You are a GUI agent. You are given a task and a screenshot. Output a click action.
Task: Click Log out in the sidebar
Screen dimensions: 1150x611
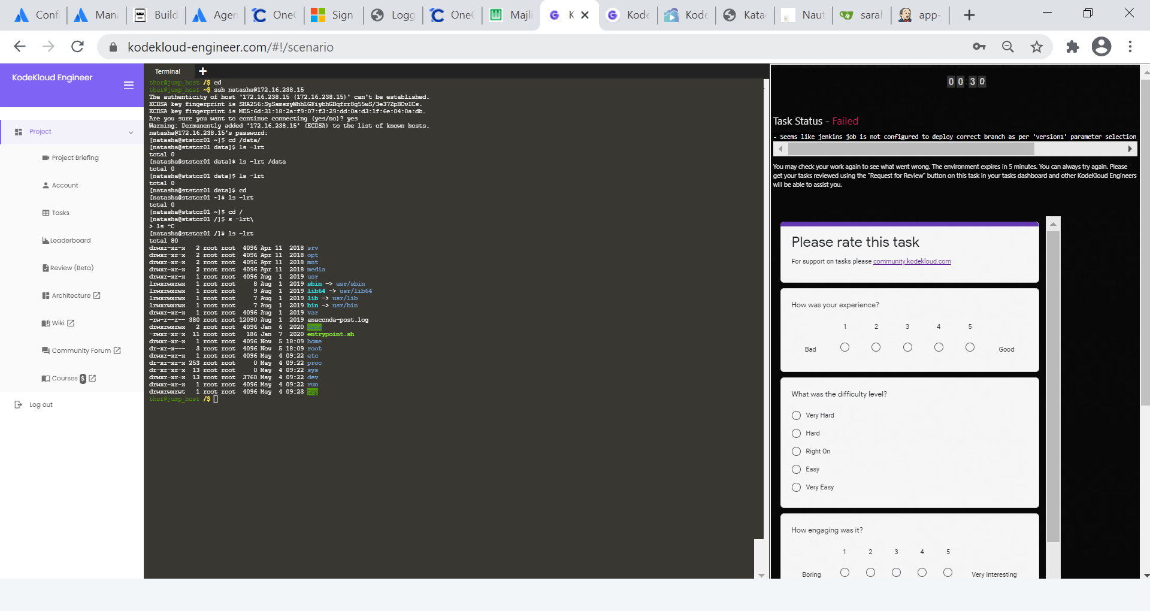click(x=41, y=405)
